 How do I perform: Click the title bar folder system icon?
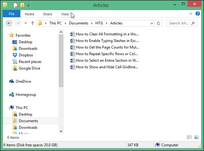pos(5,5)
